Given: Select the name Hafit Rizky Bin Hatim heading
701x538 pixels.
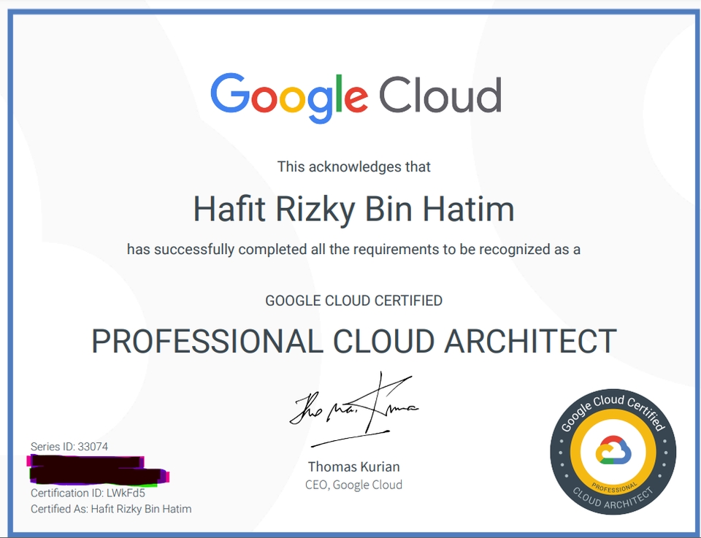Looking at the screenshot, I should 353,210.
